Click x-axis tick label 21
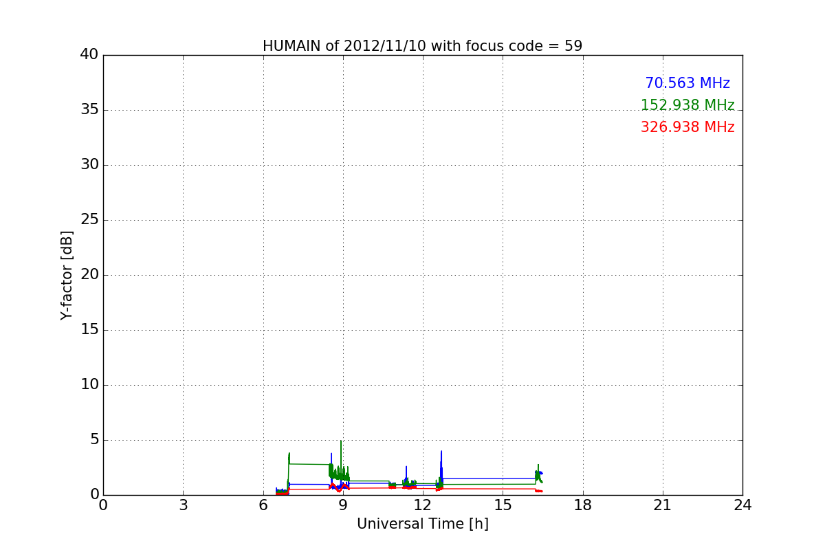825x550 pixels. [x=663, y=505]
